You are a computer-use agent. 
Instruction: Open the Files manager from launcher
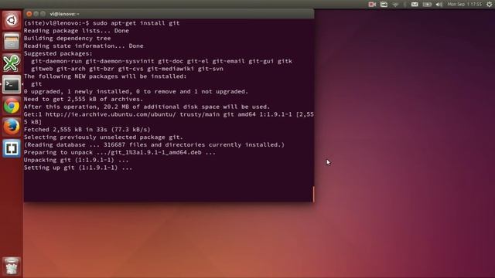(x=12, y=42)
